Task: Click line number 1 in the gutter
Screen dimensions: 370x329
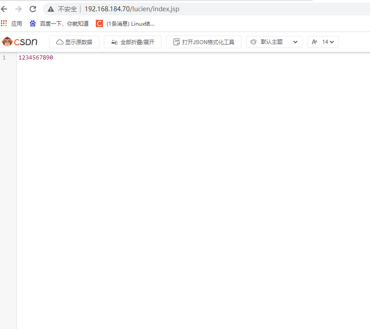Action: coord(4,58)
